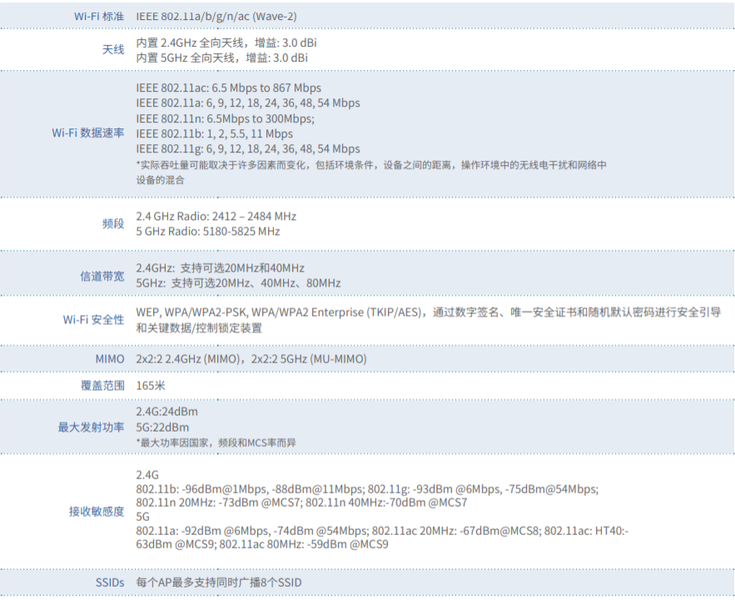
Task: Click the 5 GHz Radio frequency line
Action: point(207,231)
